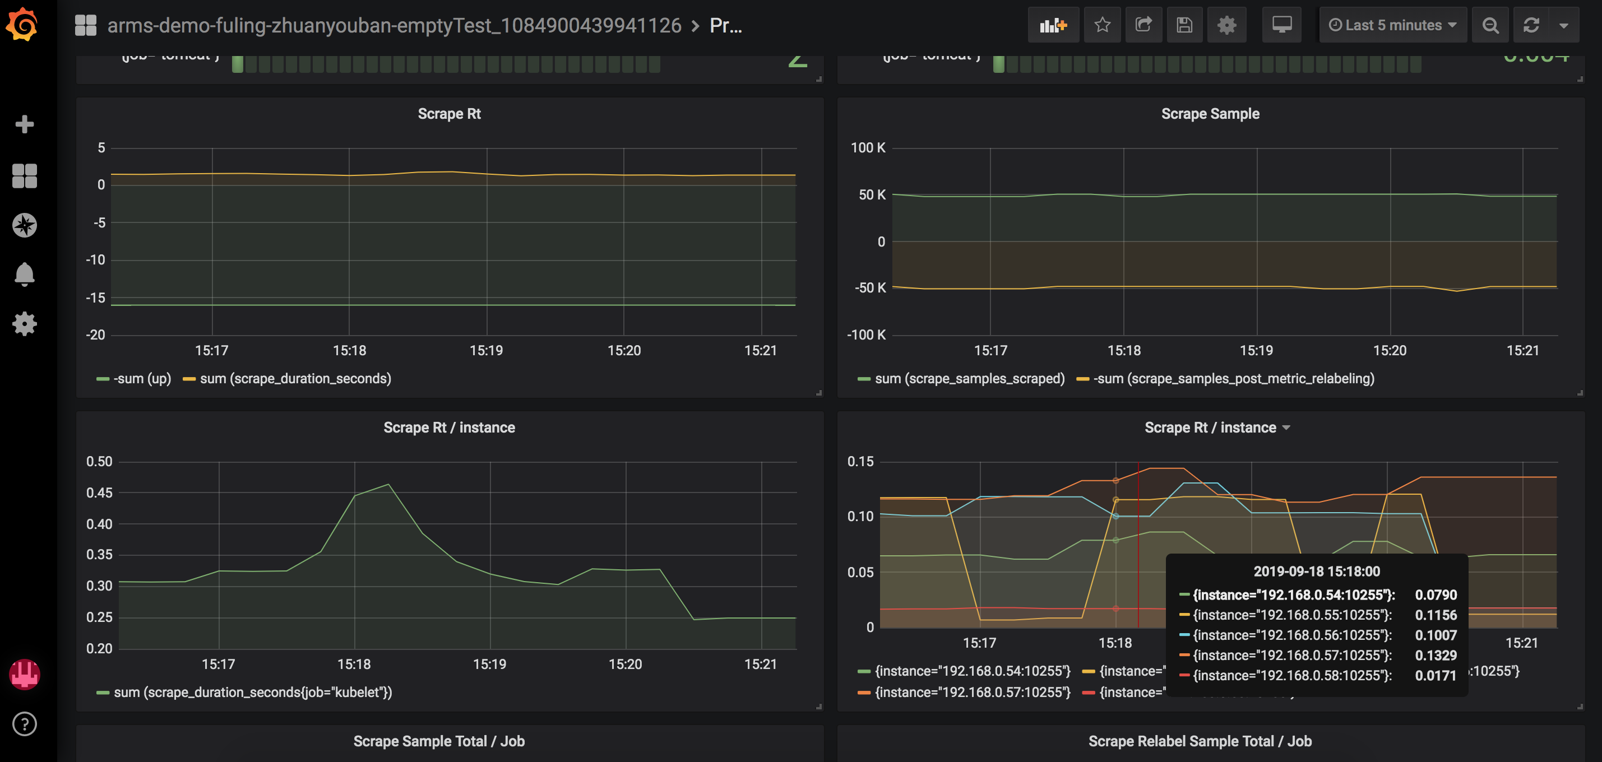This screenshot has width=1602, height=762.
Task: Toggle sum (scrape_duration_seconds) legend series
Action: [295, 379]
